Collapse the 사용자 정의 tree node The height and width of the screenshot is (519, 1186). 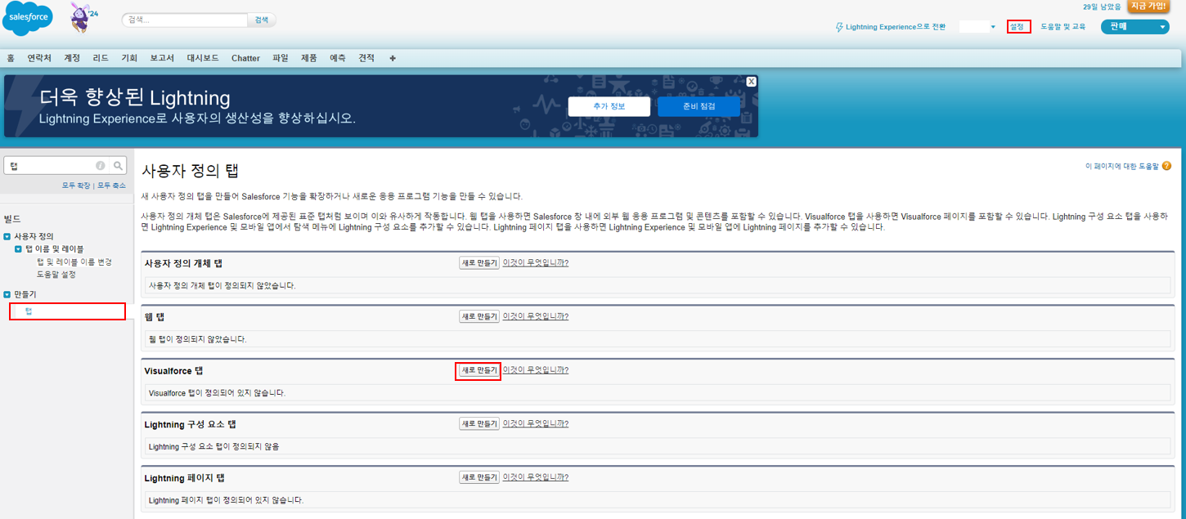pos(7,236)
